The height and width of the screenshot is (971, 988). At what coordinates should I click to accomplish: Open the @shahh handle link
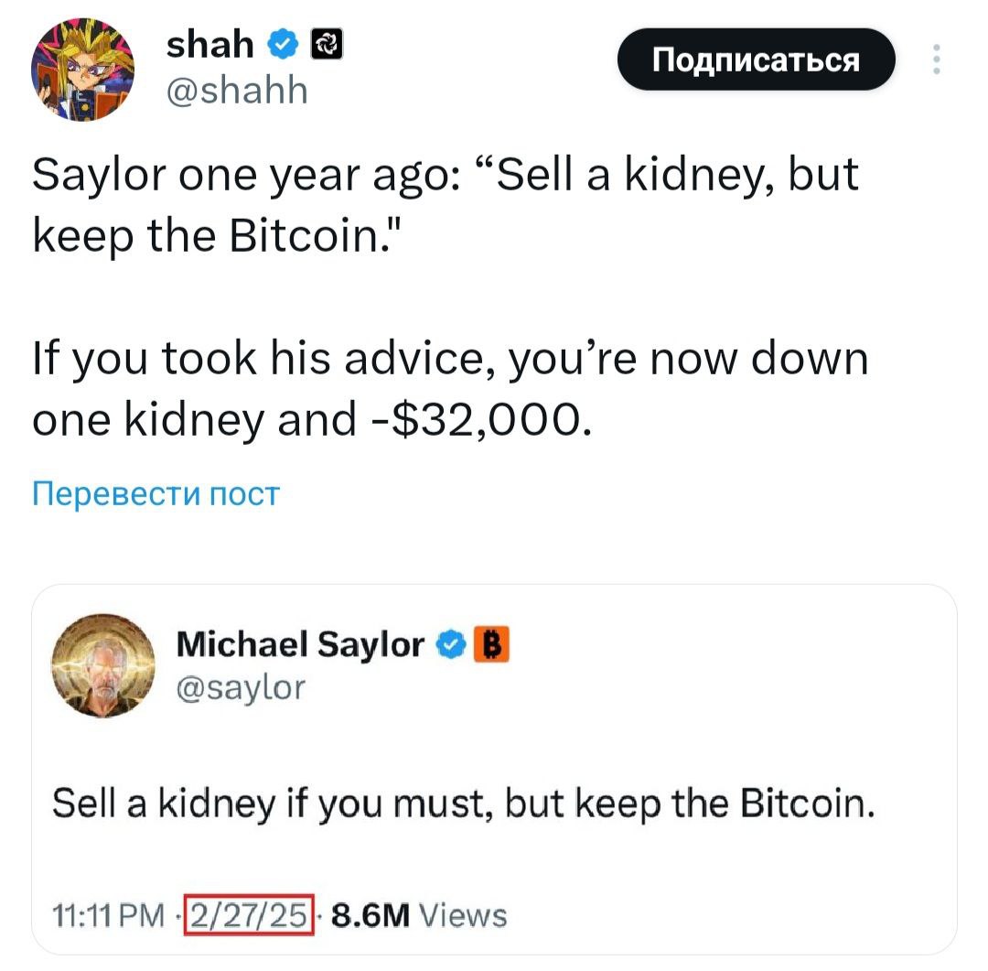(237, 91)
